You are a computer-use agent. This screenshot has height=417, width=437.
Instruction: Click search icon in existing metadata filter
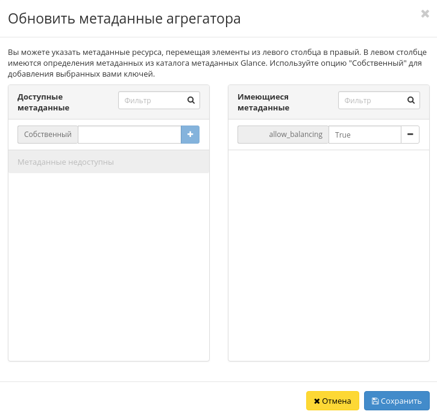[411, 101]
